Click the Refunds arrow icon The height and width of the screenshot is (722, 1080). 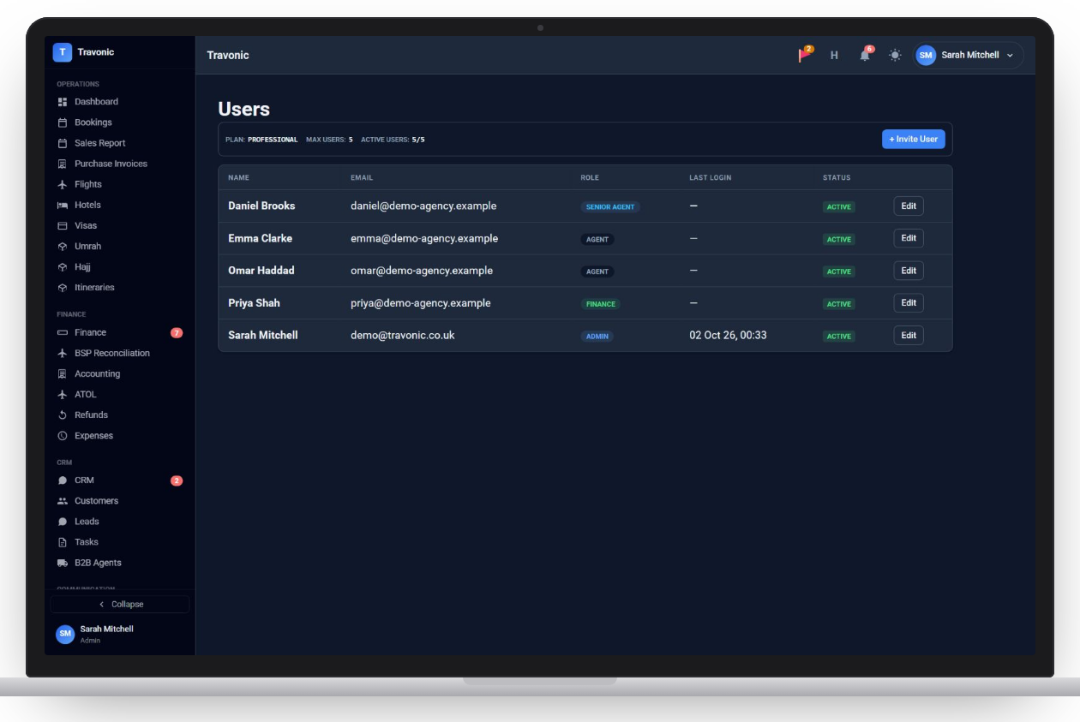[62, 415]
